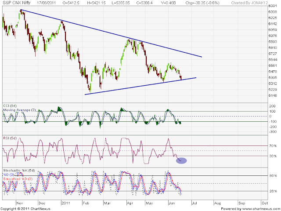This screenshot has height=211, width=281.
Task: Click the Moving Average (3) indicator label
Action: pos(19,110)
